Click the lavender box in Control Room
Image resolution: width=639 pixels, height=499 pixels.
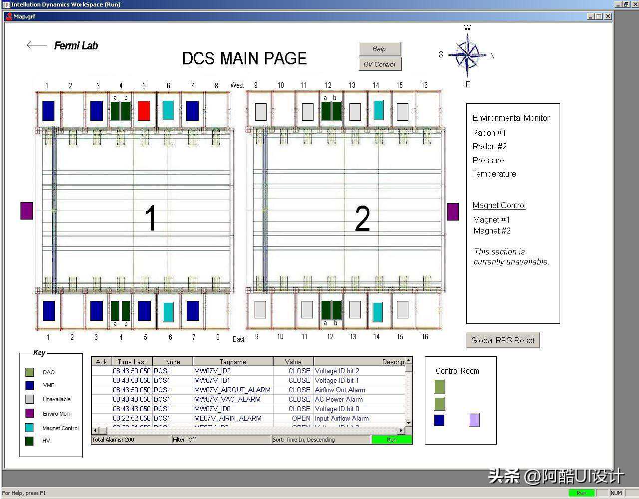[x=474, y=420]
